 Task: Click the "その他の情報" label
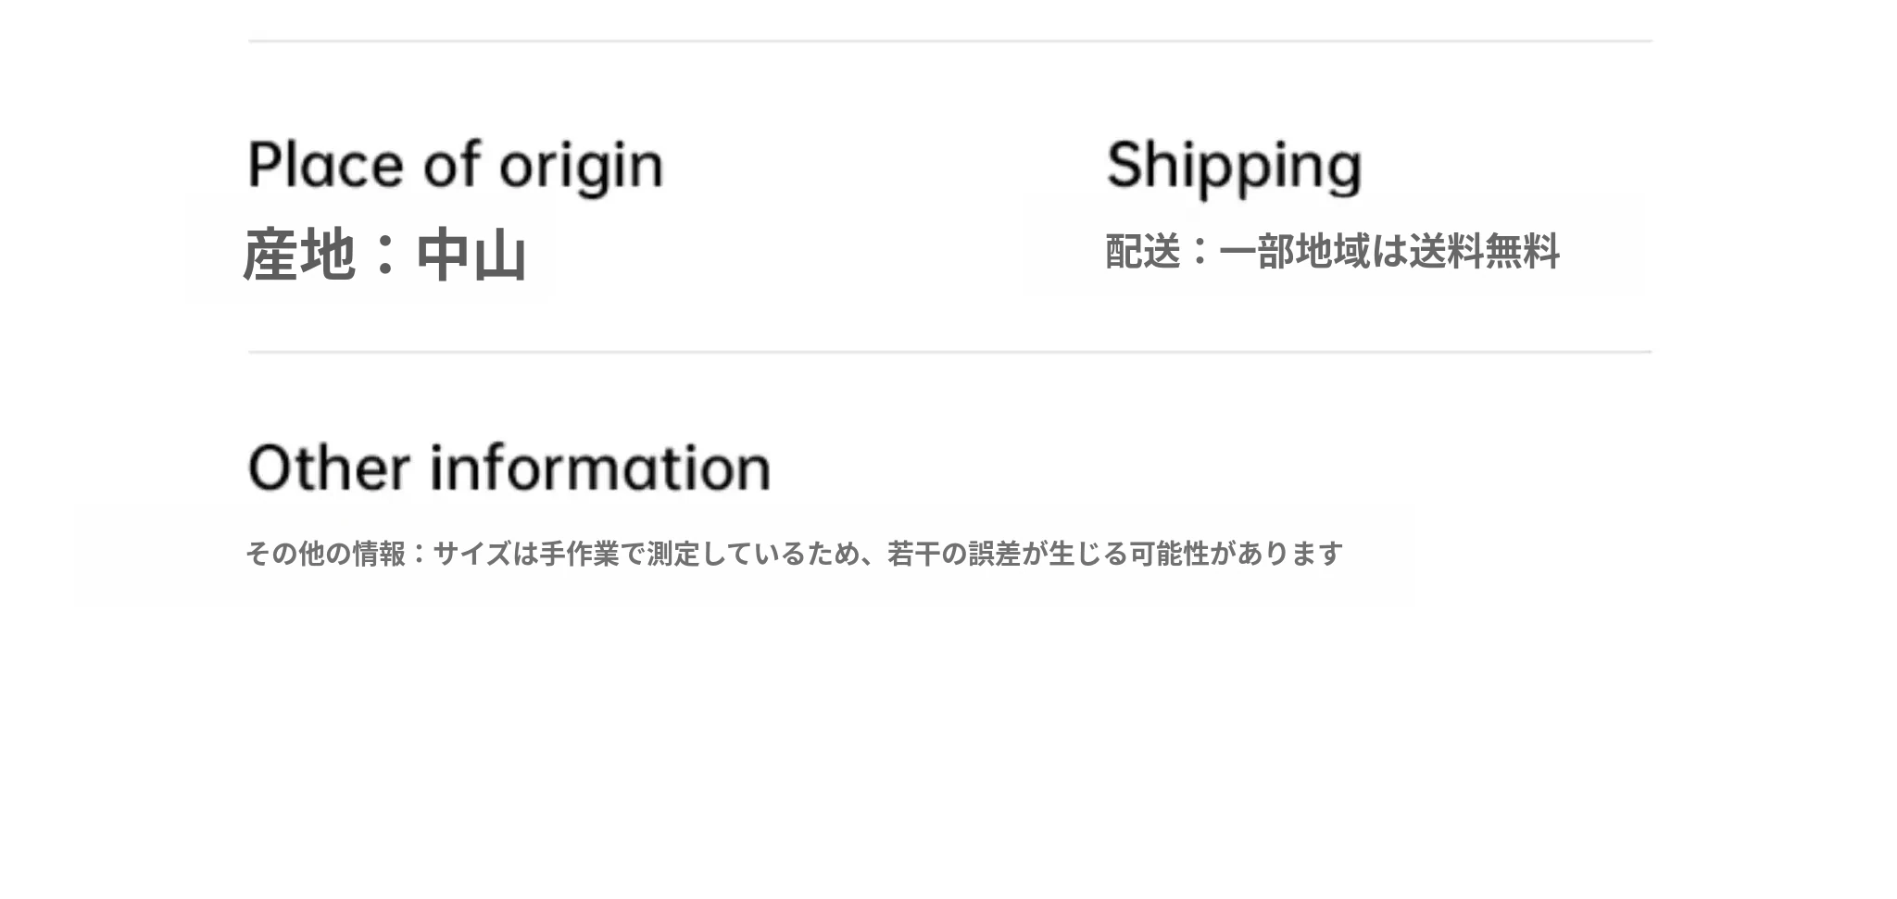pyautogui.click(x=325, y=554)
